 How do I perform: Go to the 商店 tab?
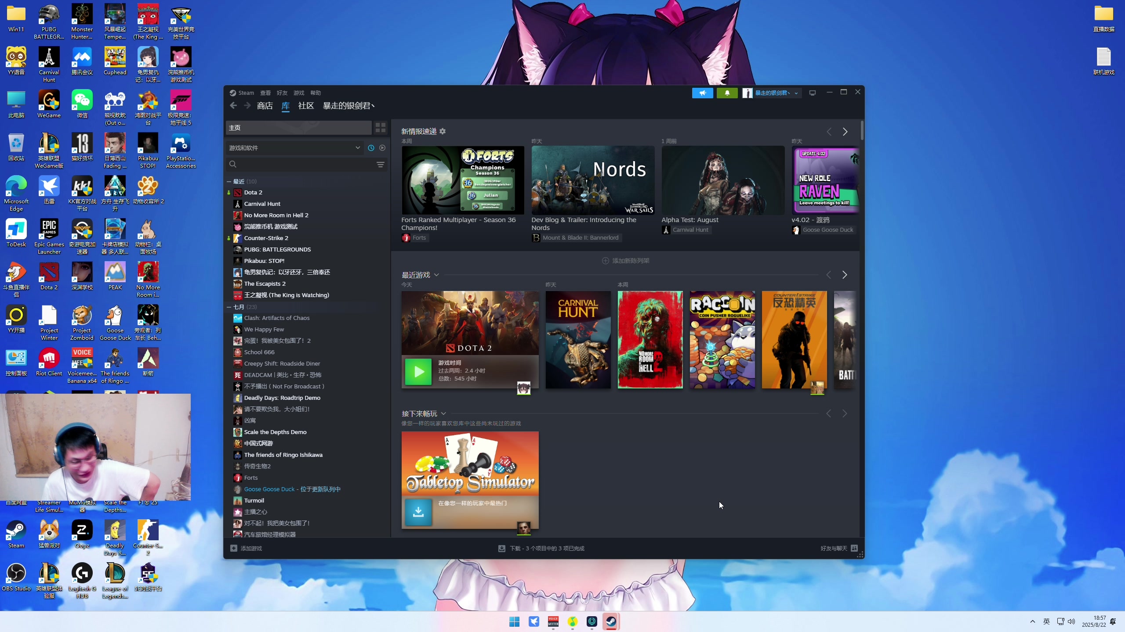[265, 106]
